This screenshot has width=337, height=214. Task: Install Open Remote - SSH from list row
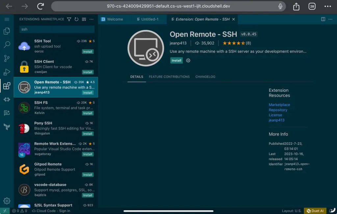[x=88, y=93]
